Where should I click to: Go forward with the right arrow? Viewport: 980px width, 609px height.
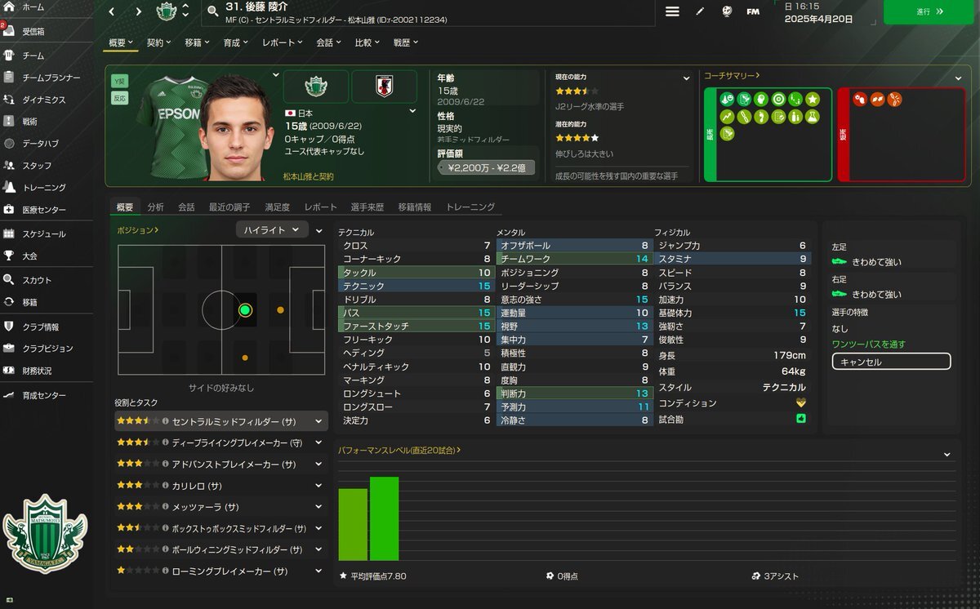(x=139, y=12)
